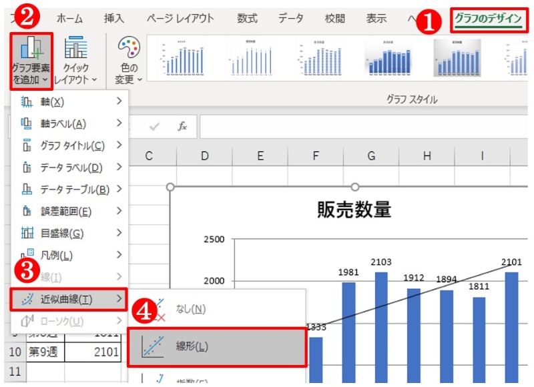Image resolution: width=534 pixels, height=387 pixels.
Task: Switch to the グラフのデザイン tab
Action: tap(488, 19)
